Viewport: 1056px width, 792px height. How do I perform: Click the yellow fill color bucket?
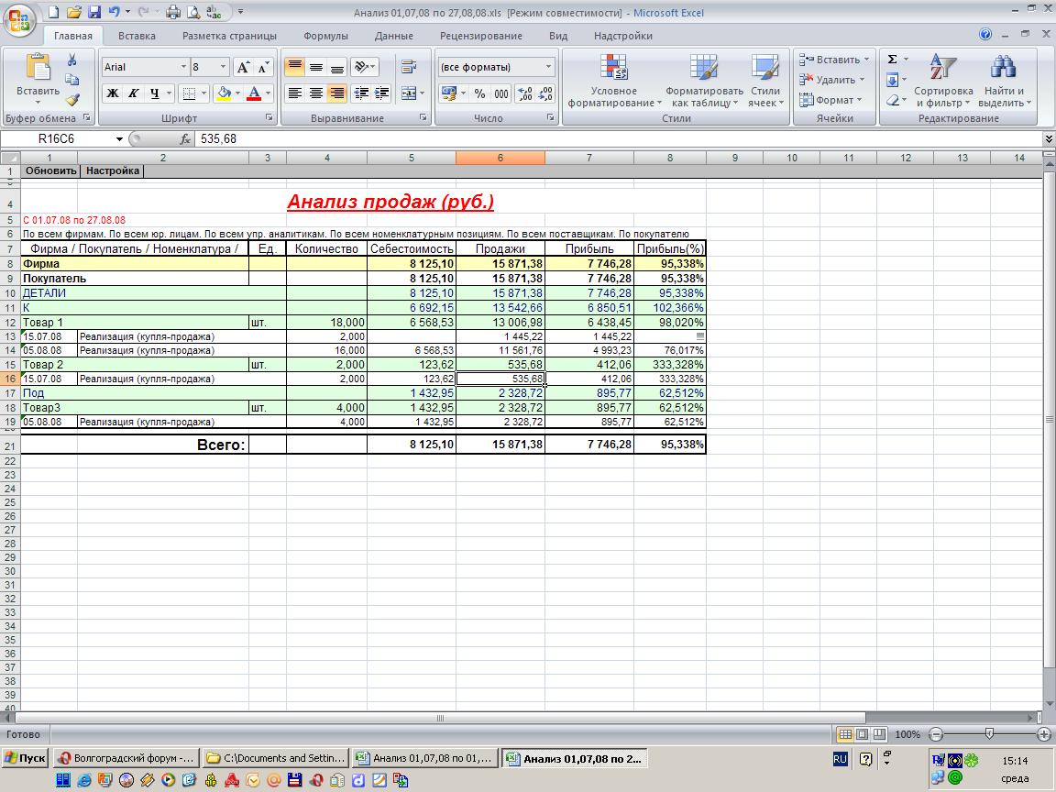223,93
